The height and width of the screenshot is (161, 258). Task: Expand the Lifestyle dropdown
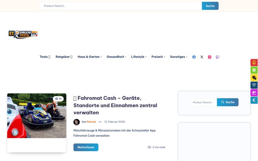pos(139,57)
